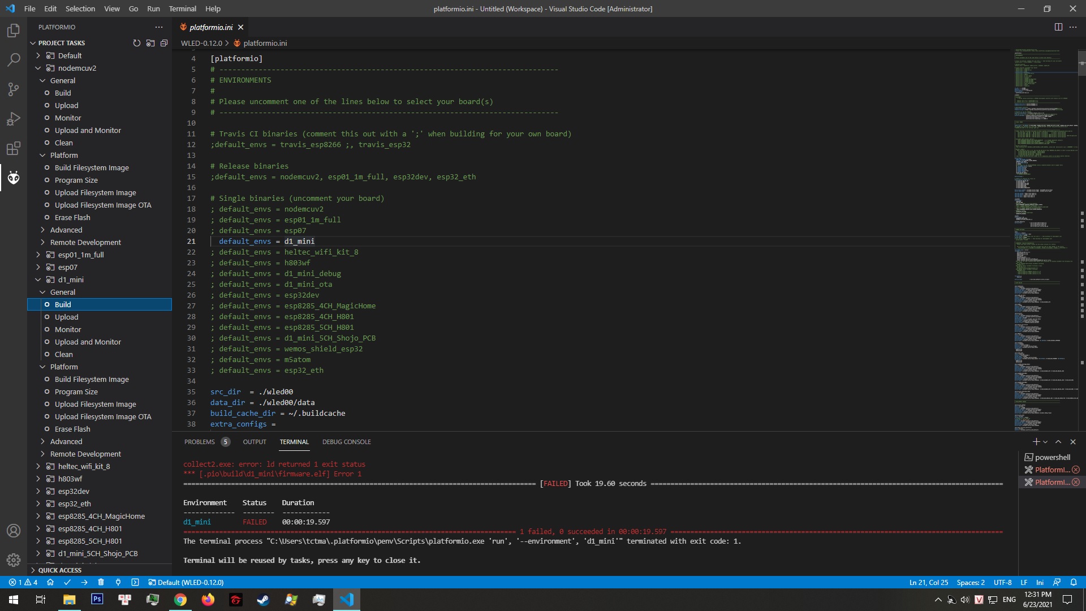Run PlatformIO Build via the checkmark status icon
The image size is (1086, 611).
click(x=67, y=582)
